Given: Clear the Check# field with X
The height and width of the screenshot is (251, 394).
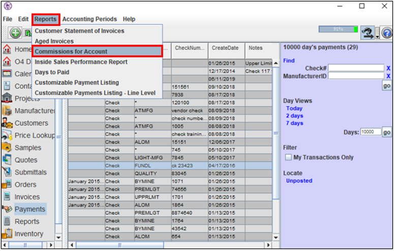Looking at the screenshot, I should (x=388, y=69).
